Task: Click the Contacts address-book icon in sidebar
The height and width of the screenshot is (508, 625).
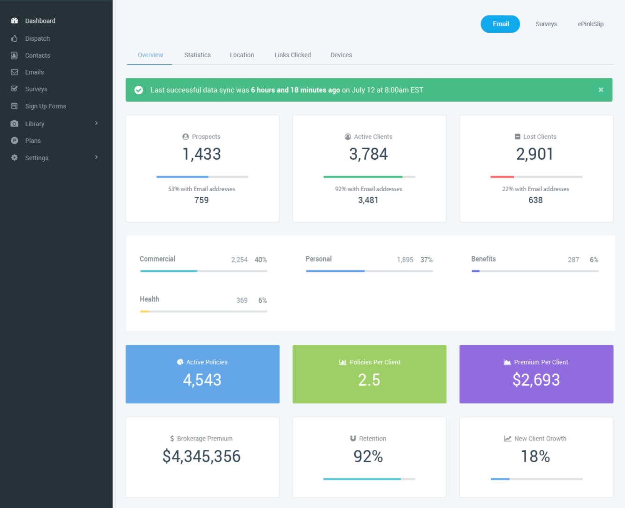Action: tap(15, 55)
